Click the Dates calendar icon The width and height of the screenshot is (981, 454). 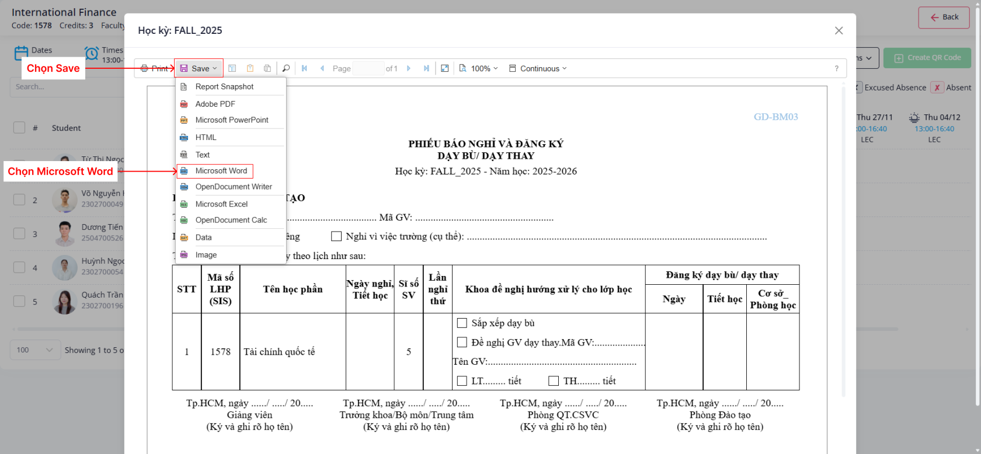pos(21,53)
